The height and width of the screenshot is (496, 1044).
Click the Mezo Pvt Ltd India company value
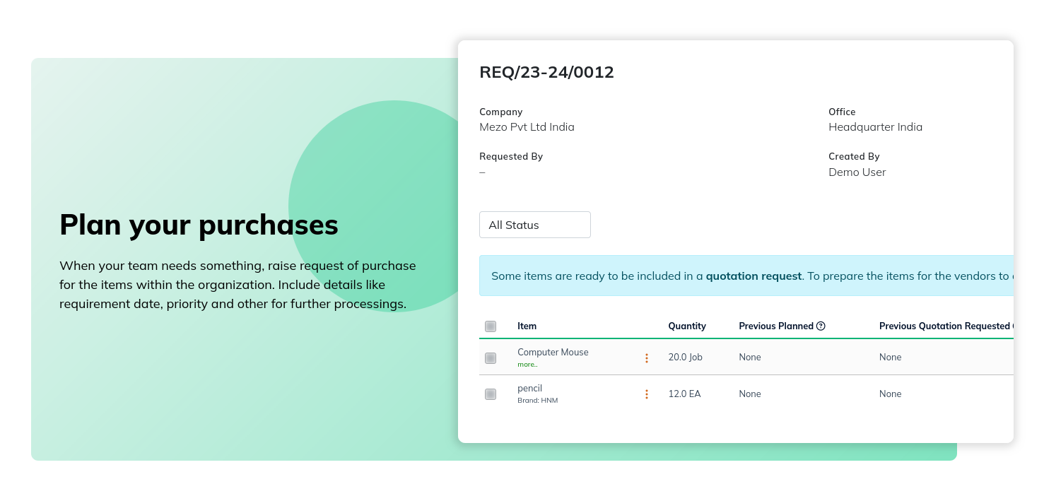[x=527, y=127]
